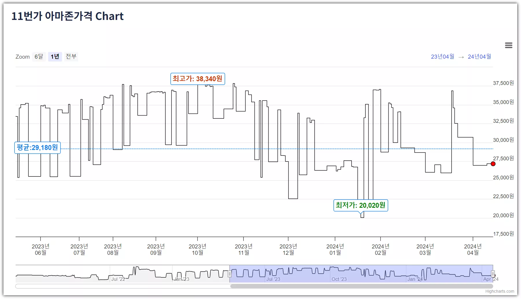This screenshot has height=299, width=521.
Task: Click the Jul '22 area in navigator
Action: 118,279
